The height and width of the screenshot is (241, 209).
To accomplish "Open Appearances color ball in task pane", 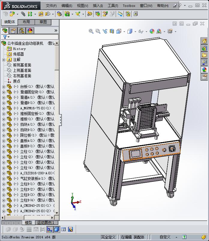I will (x=204, y=70).
